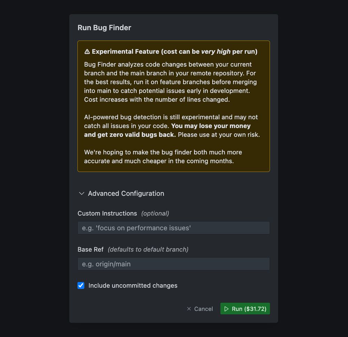
Task: Click the X icon beside Cancel
Action: pyautogui.click(x=189, y=309)
